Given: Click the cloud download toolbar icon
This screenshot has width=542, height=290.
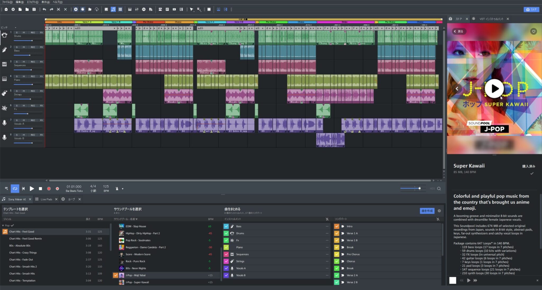Looking at the screenshot, I should point(97,10).
